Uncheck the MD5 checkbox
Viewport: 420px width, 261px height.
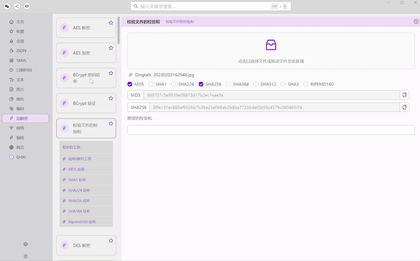tap(130, 84)
